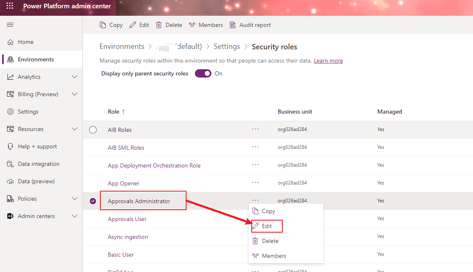Click the Yes value for Basic User
473x272 pixels.
click(x=381, y=254)
